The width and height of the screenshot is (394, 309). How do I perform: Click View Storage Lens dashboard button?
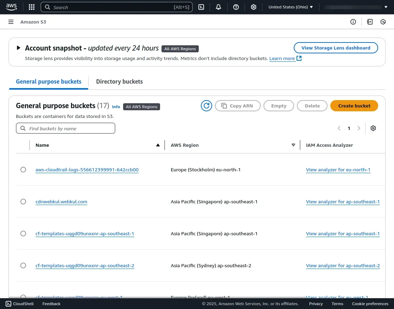tap(336, 48)
